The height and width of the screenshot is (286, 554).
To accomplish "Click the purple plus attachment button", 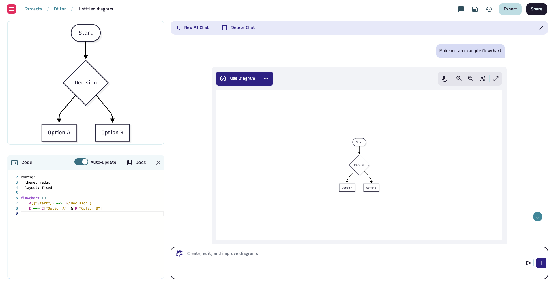I will coord(541,263).
